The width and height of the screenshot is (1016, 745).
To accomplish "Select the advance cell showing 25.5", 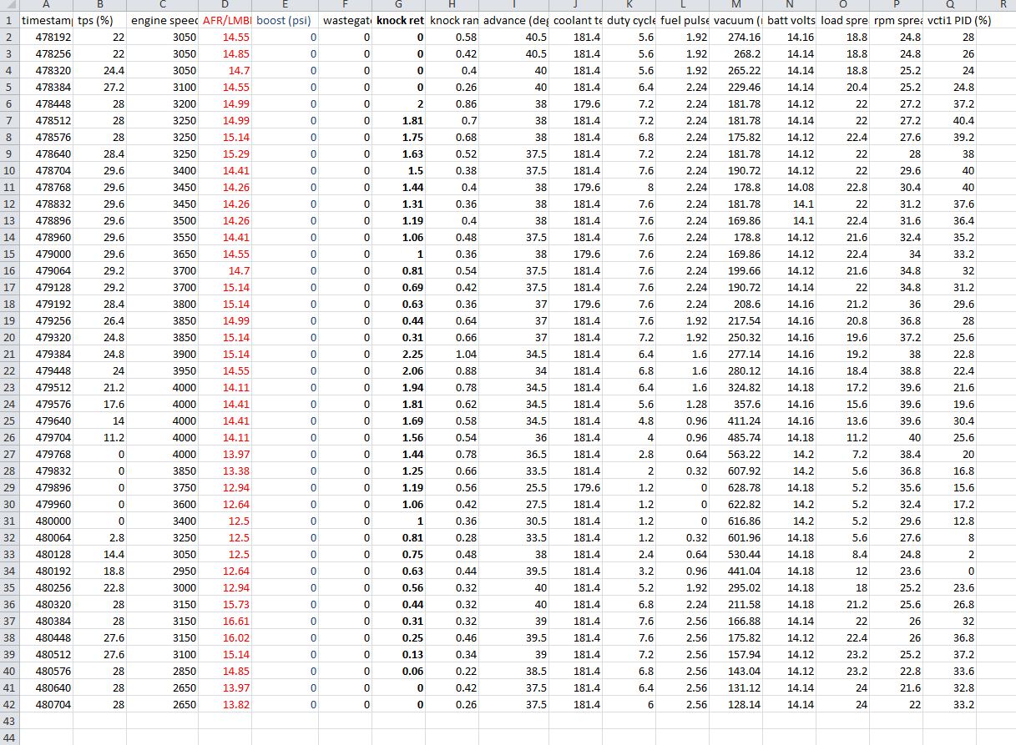I will 515,487.
